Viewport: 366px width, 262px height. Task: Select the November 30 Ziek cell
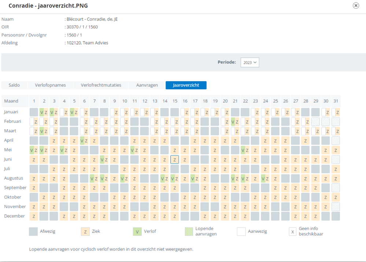click(x=326, y=207)
